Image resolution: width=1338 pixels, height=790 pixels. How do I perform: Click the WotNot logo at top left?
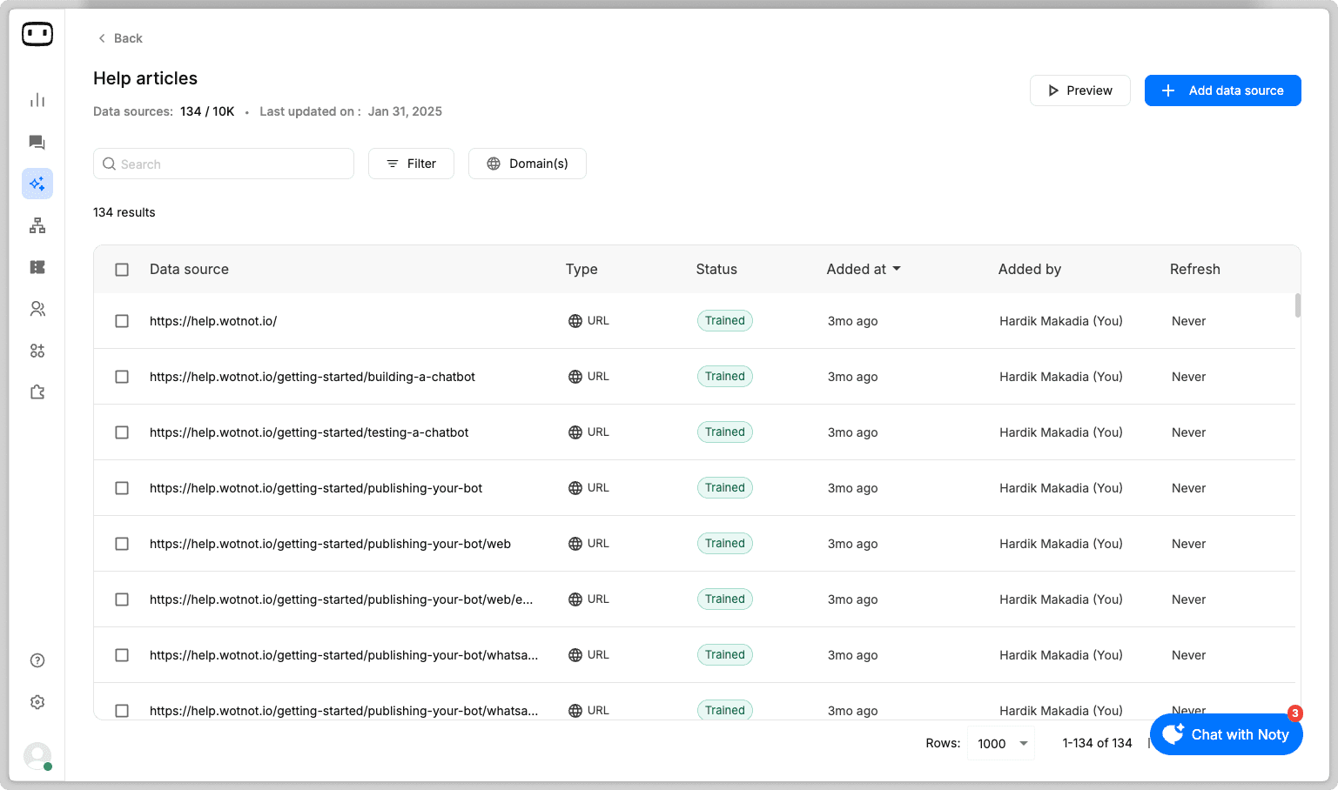37,34
